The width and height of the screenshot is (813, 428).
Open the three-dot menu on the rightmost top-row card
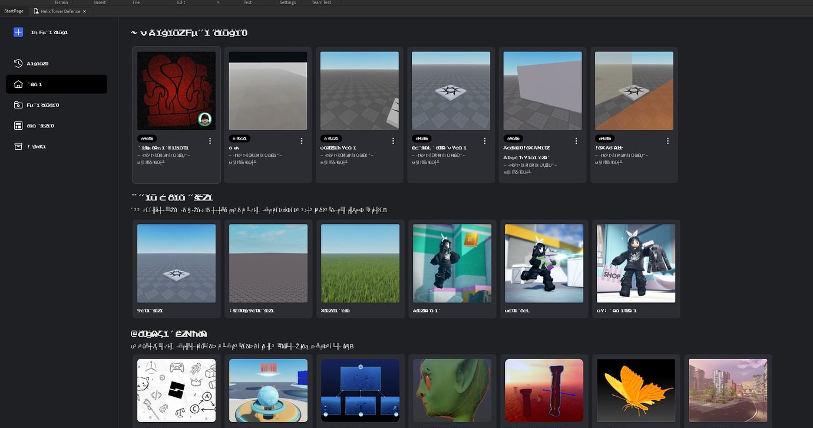[667, 140]
